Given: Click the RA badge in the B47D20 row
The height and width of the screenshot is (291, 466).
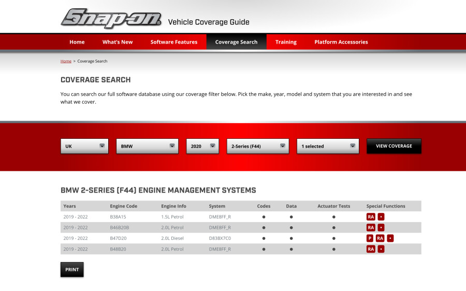Looking at the screenshot, I should click(x=380, y=238).
